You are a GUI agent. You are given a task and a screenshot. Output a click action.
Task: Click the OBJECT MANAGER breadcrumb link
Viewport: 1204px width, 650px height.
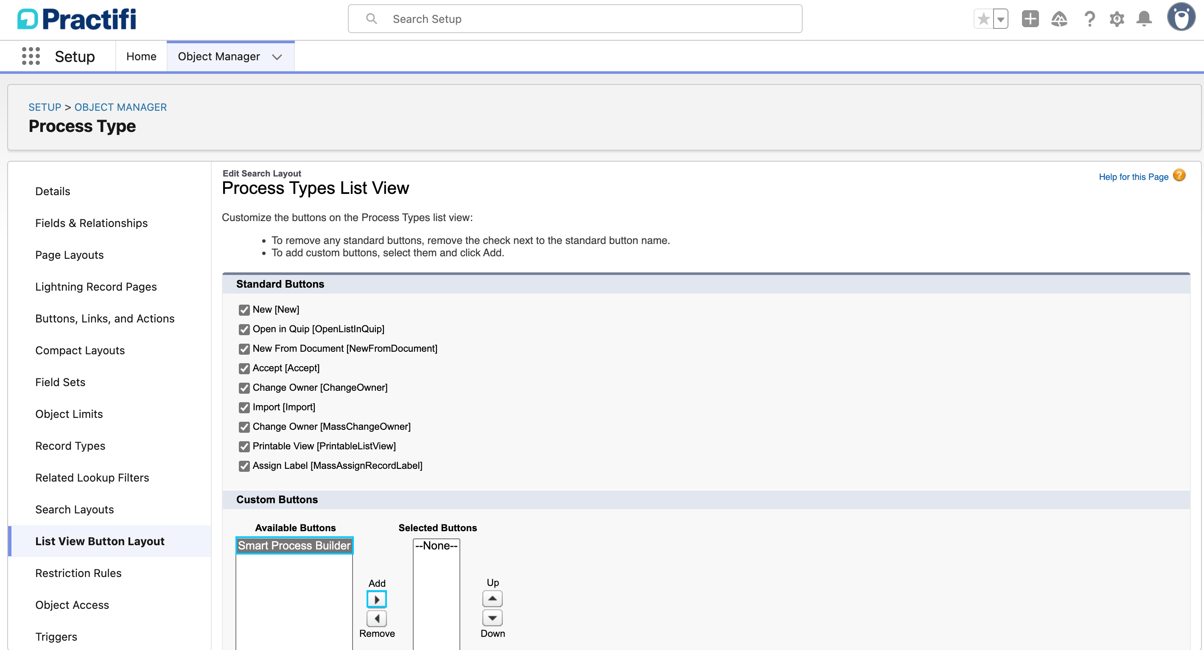(x=120, y=107)
